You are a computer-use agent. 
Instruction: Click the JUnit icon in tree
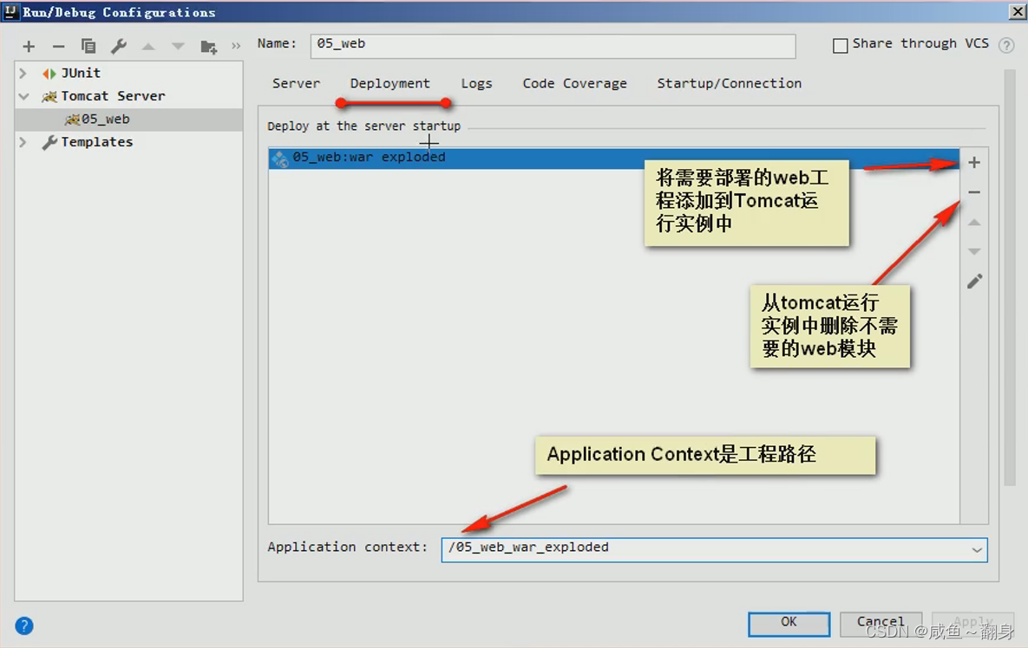coord(49,74)
